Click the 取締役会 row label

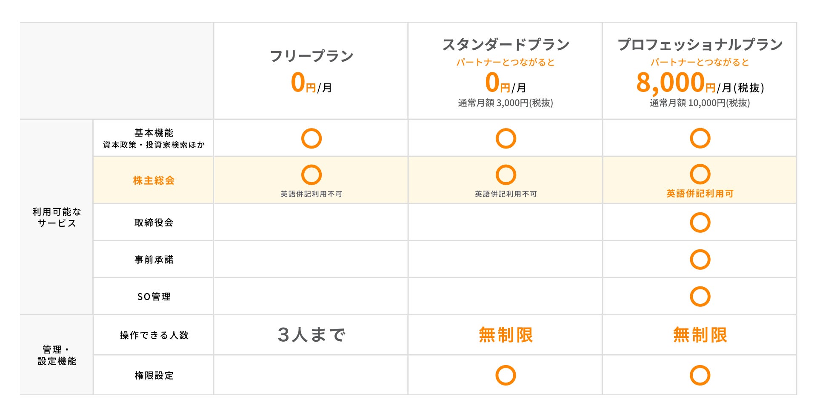154,223
